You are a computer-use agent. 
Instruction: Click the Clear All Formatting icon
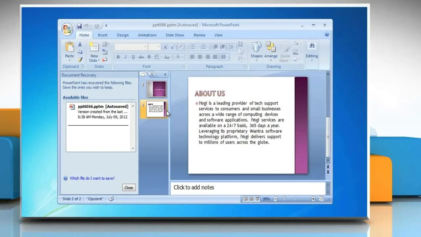point(181,47)
